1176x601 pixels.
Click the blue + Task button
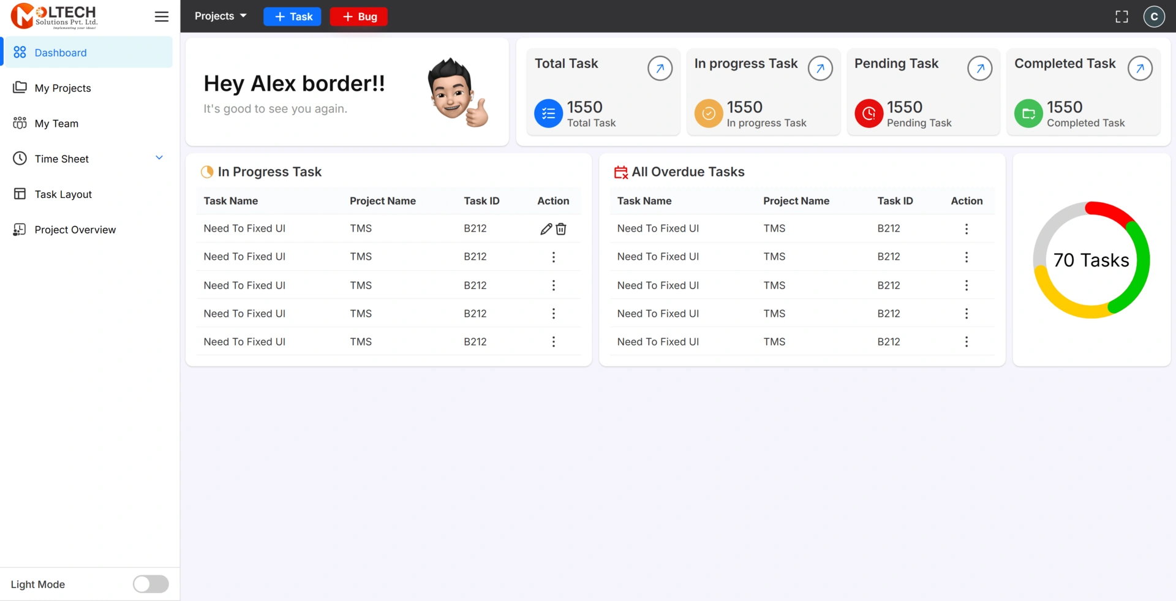pyautogui.click(x=292, y=17)
